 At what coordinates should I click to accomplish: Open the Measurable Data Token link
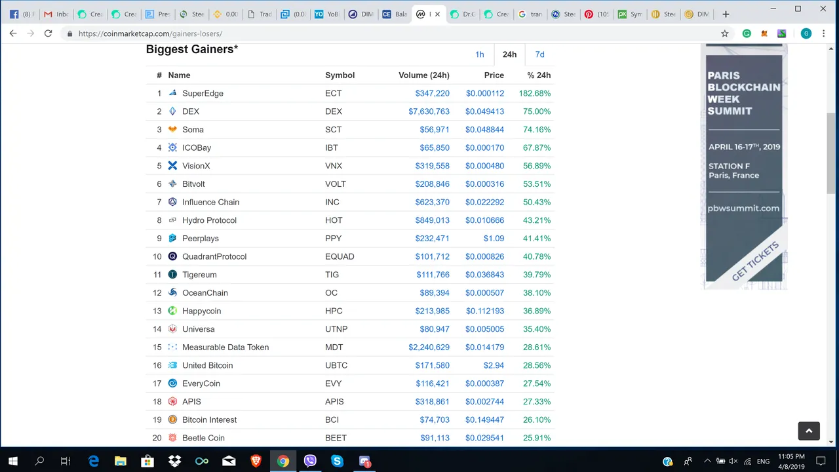tap(225, 347)
